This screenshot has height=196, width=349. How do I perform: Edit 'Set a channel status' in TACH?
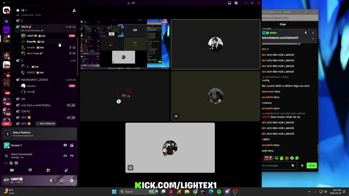tap(32, 30)
